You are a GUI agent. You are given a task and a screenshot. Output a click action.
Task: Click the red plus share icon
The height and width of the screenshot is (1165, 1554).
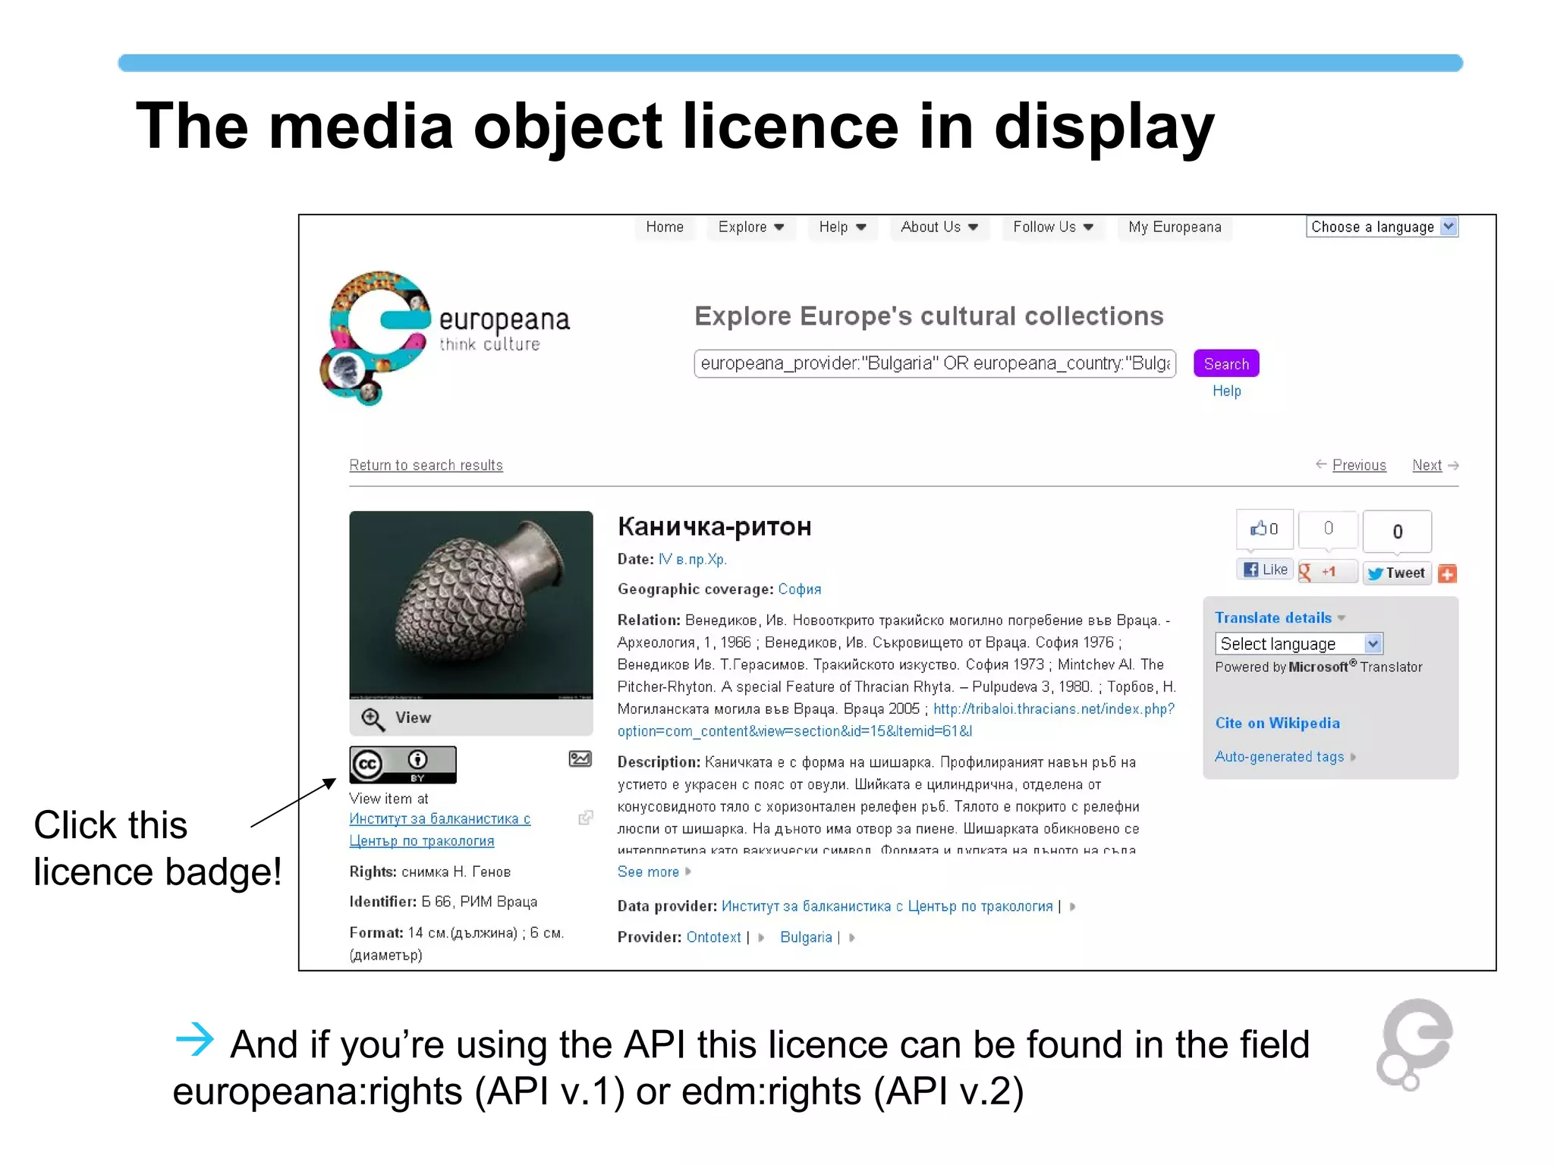(x=1447, y=573)
